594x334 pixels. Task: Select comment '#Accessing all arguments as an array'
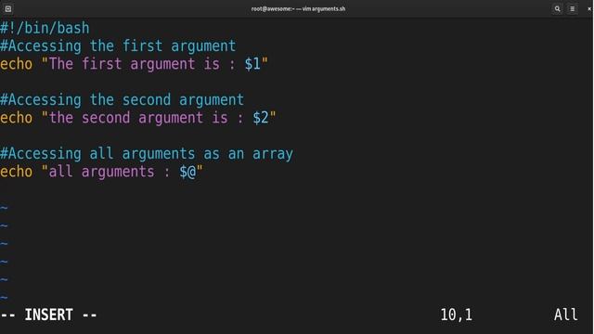point(147,154)
